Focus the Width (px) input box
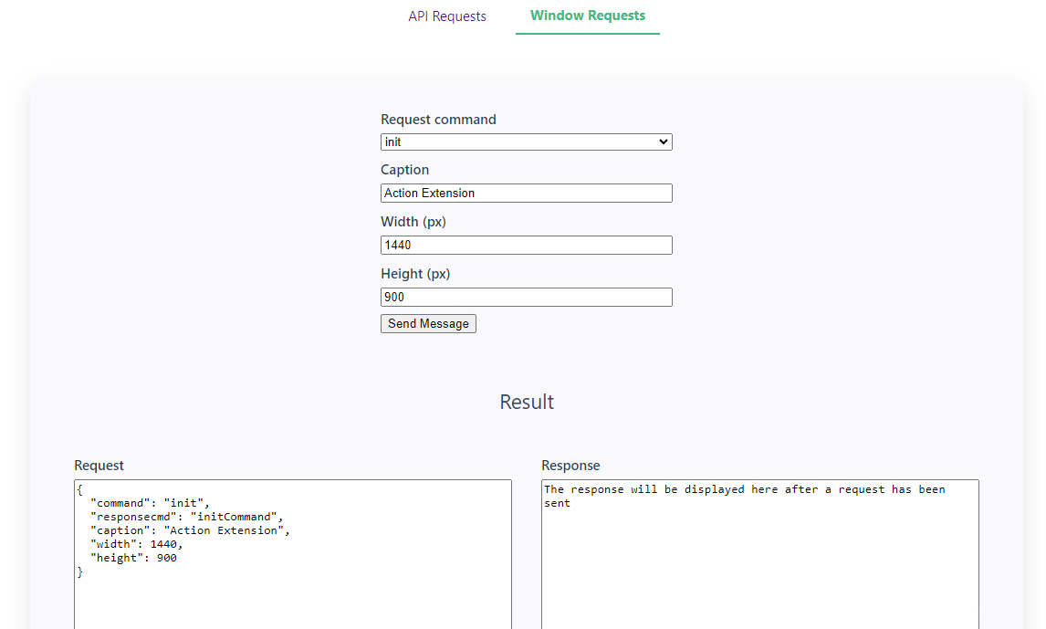Screen dimensions: 1046x629 pyautogui.click(x=526, y=246)
